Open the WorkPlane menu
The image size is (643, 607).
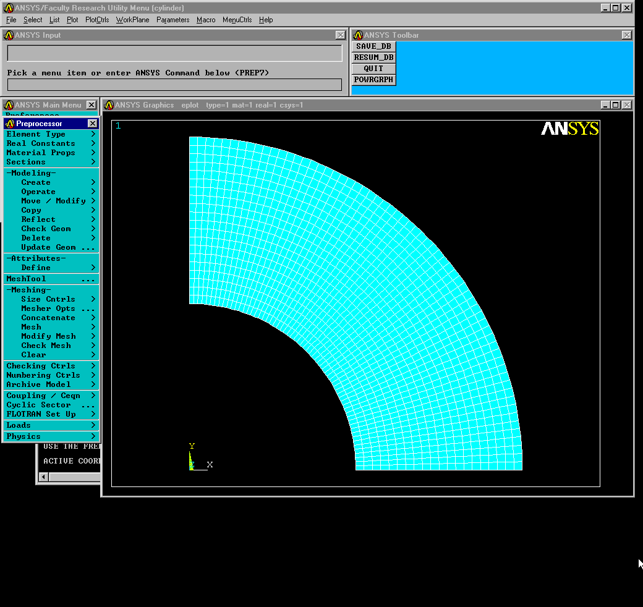[x=132, y=20]
